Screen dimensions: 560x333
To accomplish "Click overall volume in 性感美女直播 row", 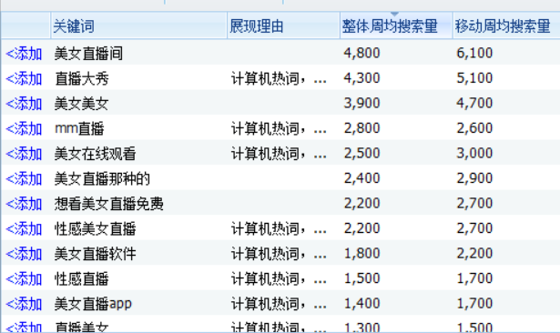I will pyautogui.click(x=361, y=228).
